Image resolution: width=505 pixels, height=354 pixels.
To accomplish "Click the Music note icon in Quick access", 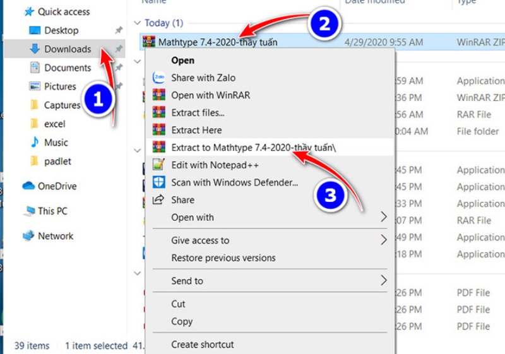I will [34, 143].
